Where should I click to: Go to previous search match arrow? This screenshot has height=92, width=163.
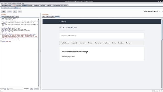tap(5, 89)
